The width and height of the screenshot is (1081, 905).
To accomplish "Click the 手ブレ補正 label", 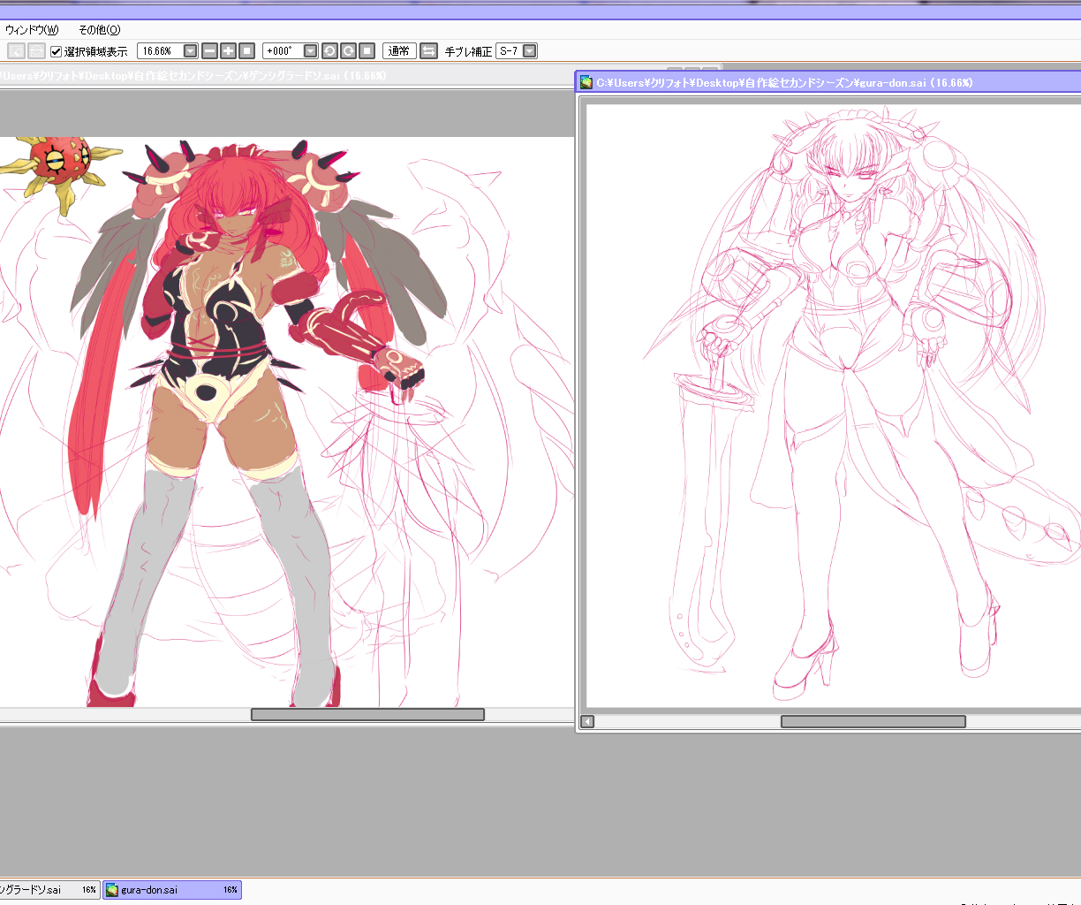I will point(468,51).
